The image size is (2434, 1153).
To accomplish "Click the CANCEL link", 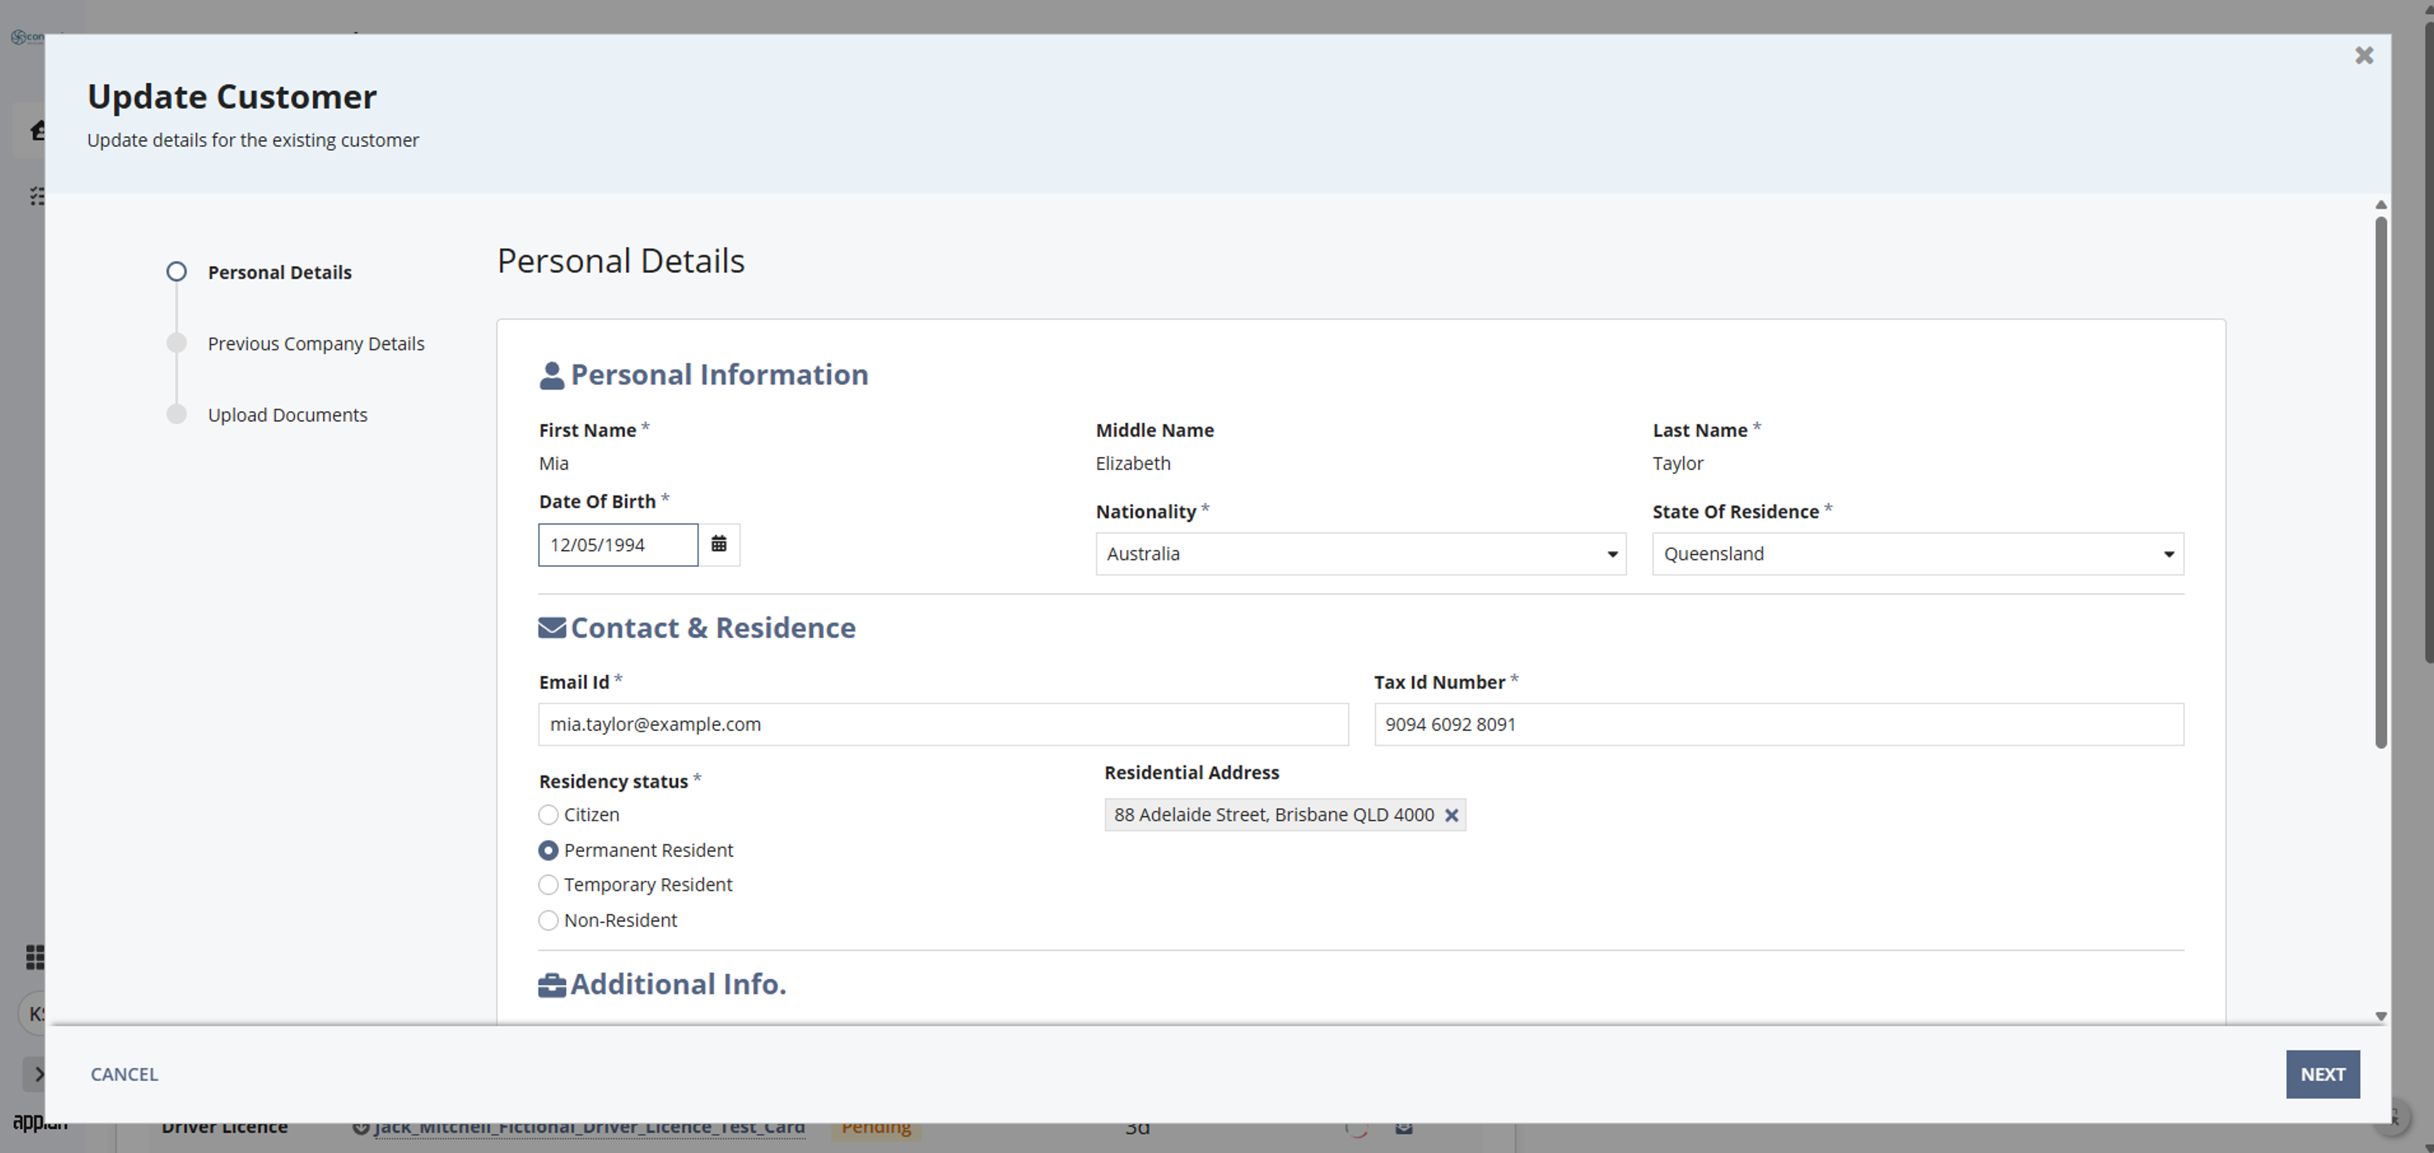I will [124, 1074].
